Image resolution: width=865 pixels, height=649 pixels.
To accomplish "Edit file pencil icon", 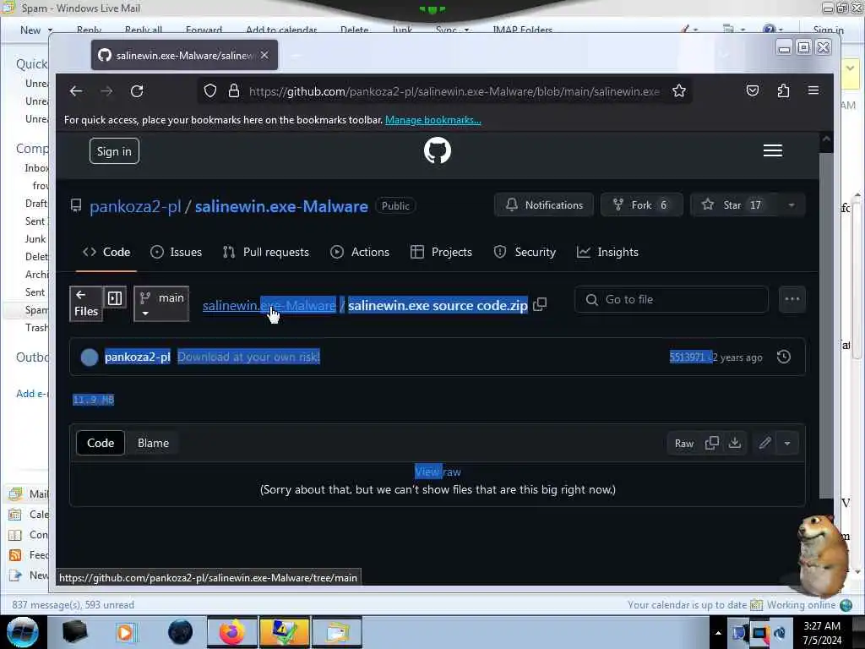I will click(x=764, y=443).
